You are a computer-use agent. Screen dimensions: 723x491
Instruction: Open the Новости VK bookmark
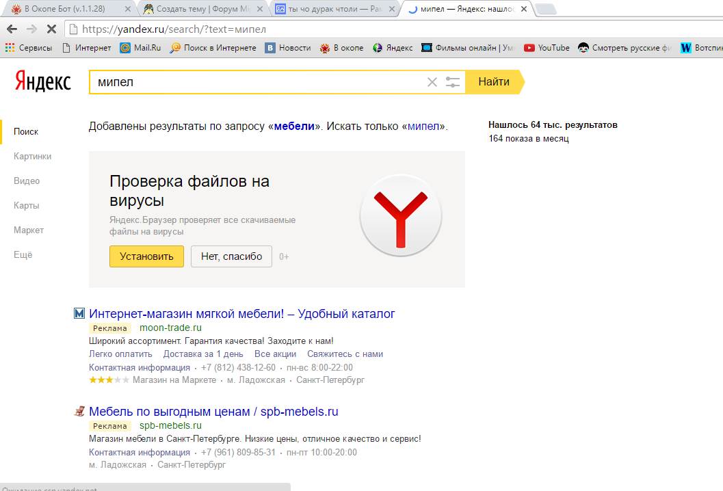coord(288,47)
